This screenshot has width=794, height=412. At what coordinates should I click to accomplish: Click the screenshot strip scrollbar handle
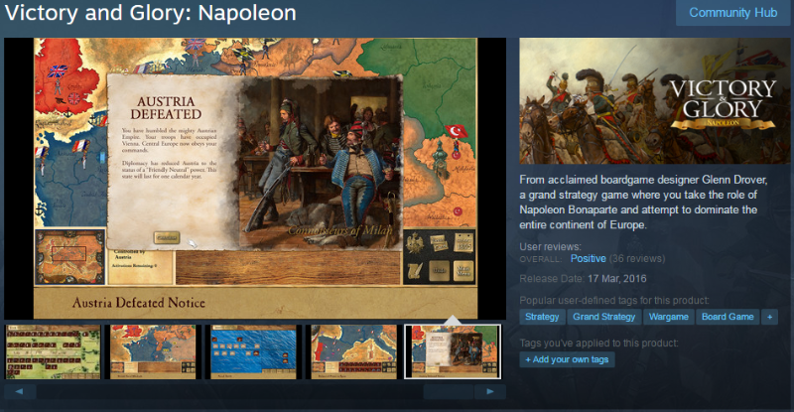(x=449, y=392)
